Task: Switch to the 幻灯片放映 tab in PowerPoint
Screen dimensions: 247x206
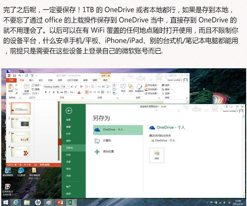Action: (x=72, y=80)
